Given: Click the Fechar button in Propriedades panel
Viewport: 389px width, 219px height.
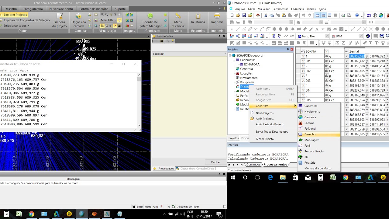Looking at the screenshot, I should [x=215, y=162].
